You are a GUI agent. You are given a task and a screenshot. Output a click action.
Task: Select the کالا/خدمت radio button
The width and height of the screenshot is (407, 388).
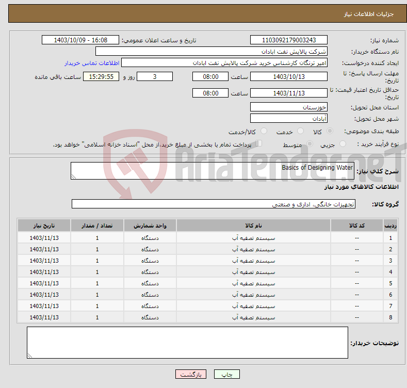(x=264, y=131)
